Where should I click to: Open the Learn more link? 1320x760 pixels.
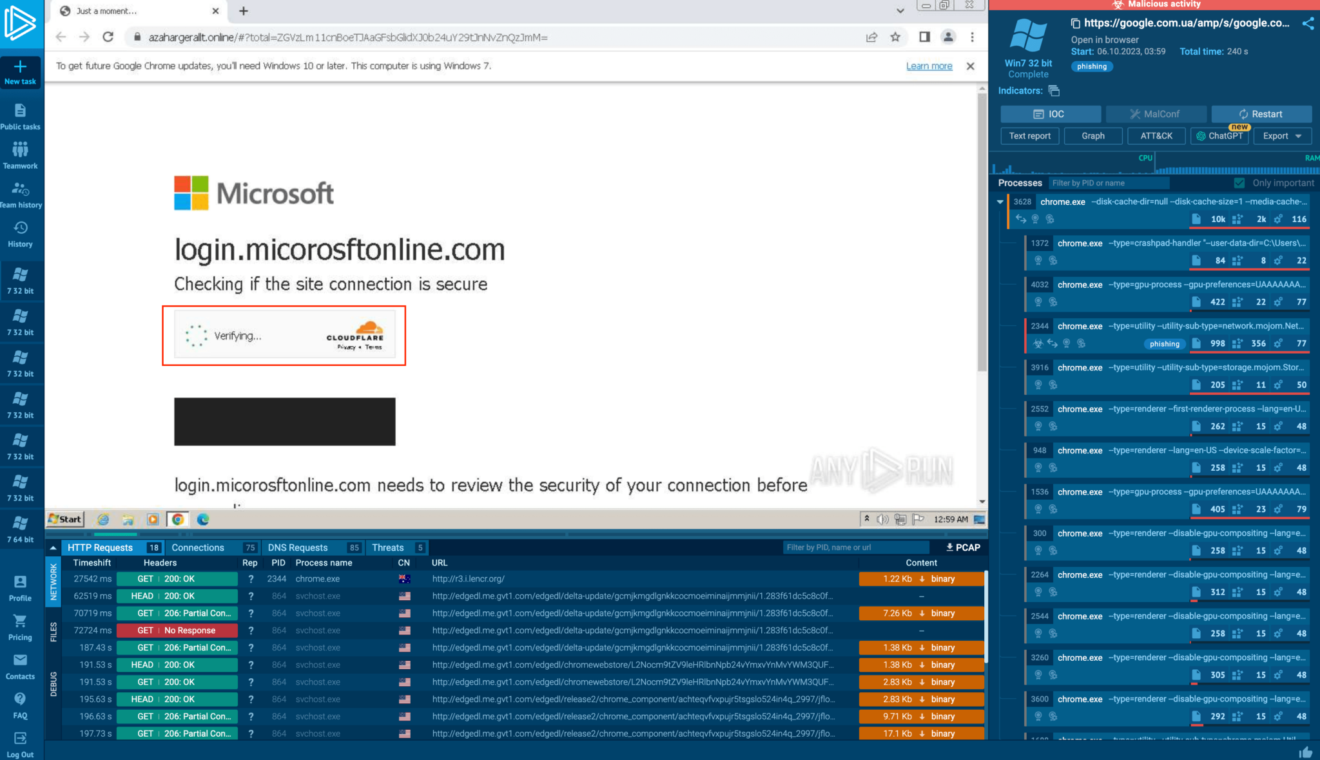pos(929,66)
